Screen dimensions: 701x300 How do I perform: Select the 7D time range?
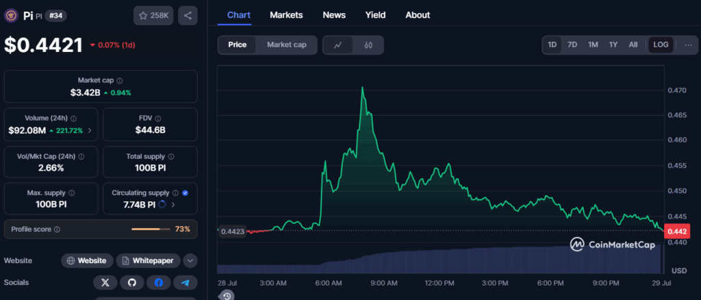[x=572, y=45]
